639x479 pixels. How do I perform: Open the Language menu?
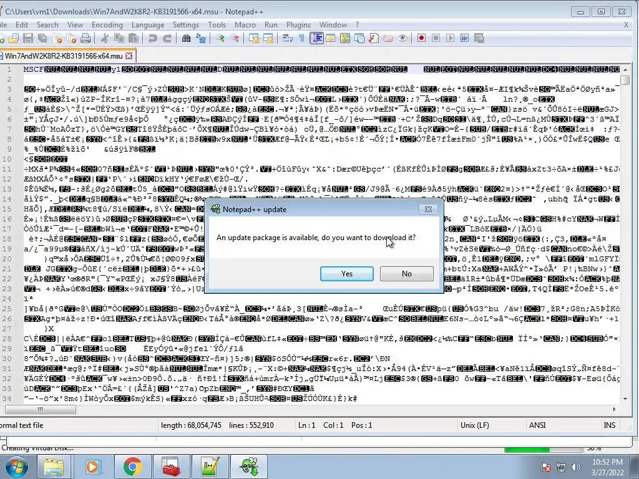click(x=148, y=25)
